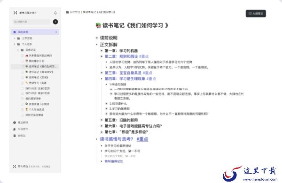
Task: Click the folder icon of 工作文档
Action: tap(18, 38)
